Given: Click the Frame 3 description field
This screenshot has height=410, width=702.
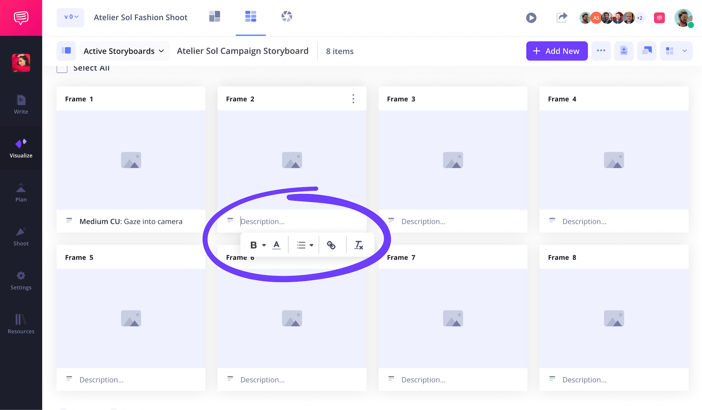Looking at the screenshot, I should 423,221.
